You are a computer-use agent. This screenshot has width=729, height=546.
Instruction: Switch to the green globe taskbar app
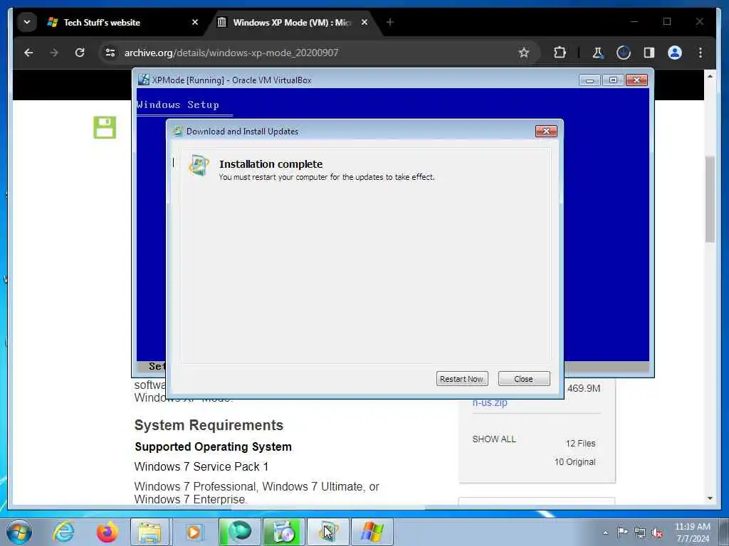click(x=239, y=532)
